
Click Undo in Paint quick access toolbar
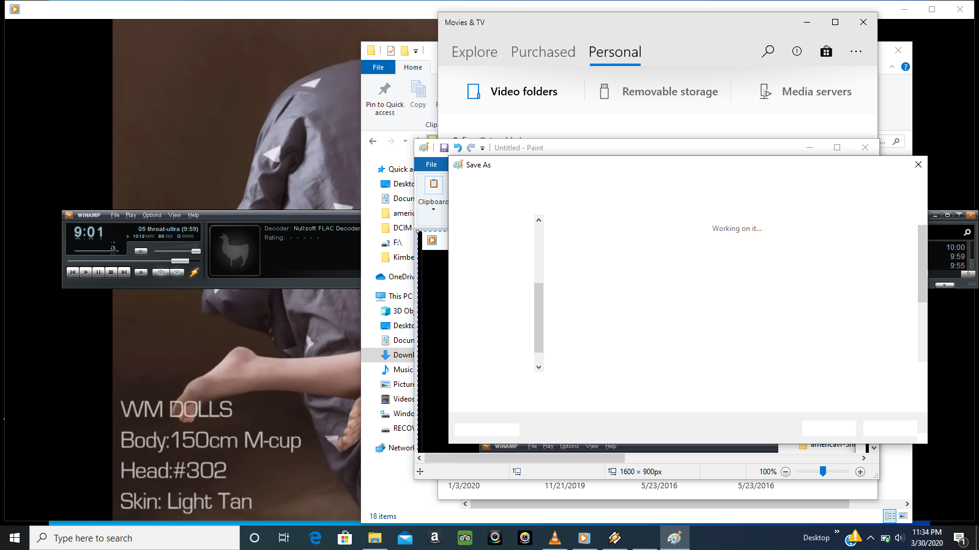point(458,148)
